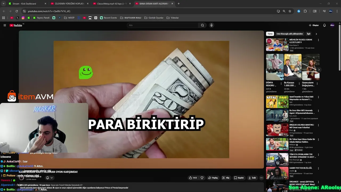Open the tab search dropdown arrow

coord(3,4)
